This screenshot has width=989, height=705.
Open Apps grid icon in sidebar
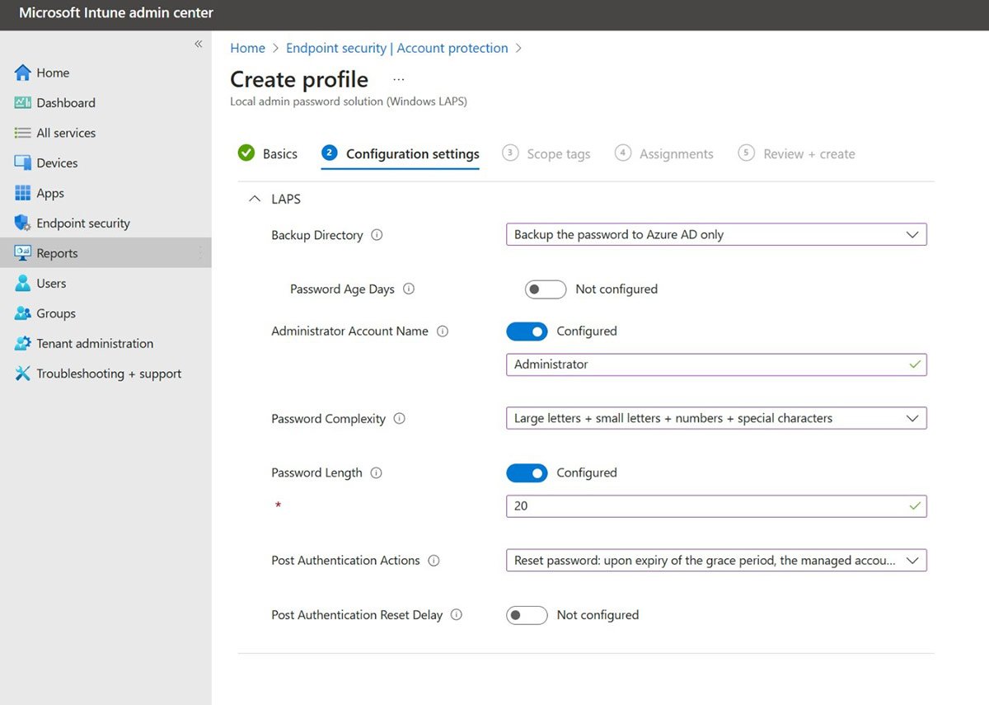[x=22, y=193]
